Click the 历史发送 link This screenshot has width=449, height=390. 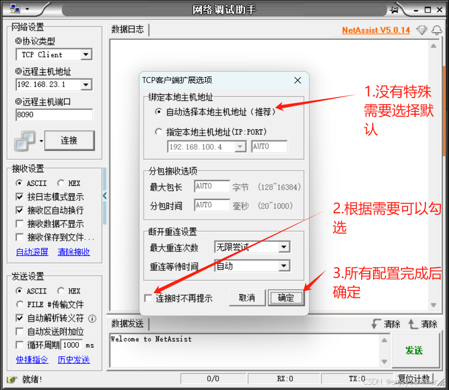[74, 360]
